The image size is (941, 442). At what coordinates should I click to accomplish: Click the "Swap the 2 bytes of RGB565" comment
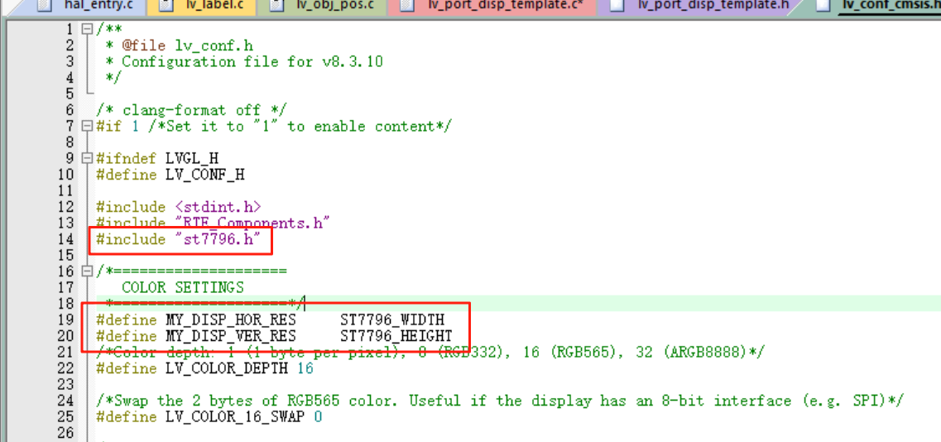[499, 400]
